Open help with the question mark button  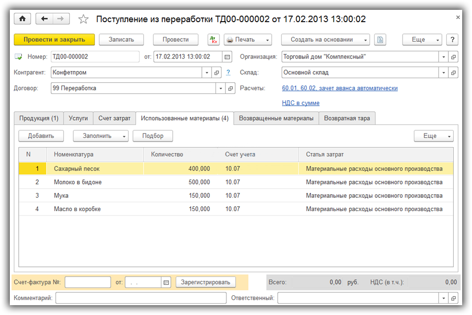coord(452,40)
